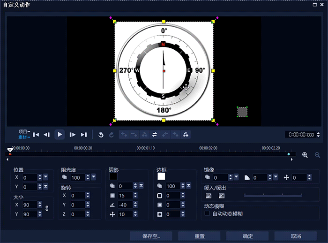Click the 重置 button

click(x=199, y=236)
